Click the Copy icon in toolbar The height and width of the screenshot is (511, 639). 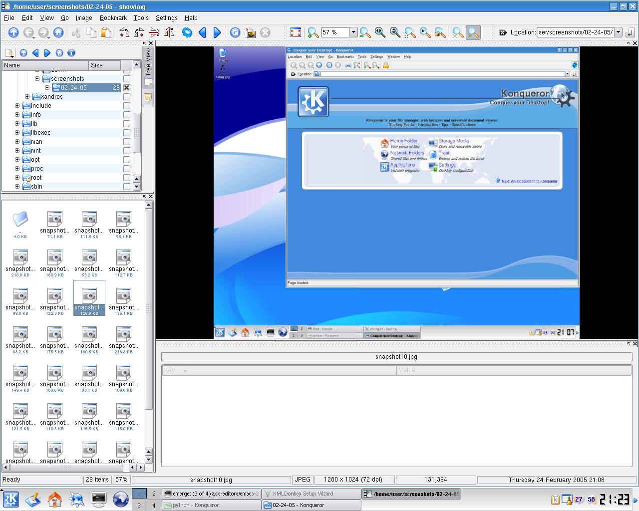click(x=91, y=32)
